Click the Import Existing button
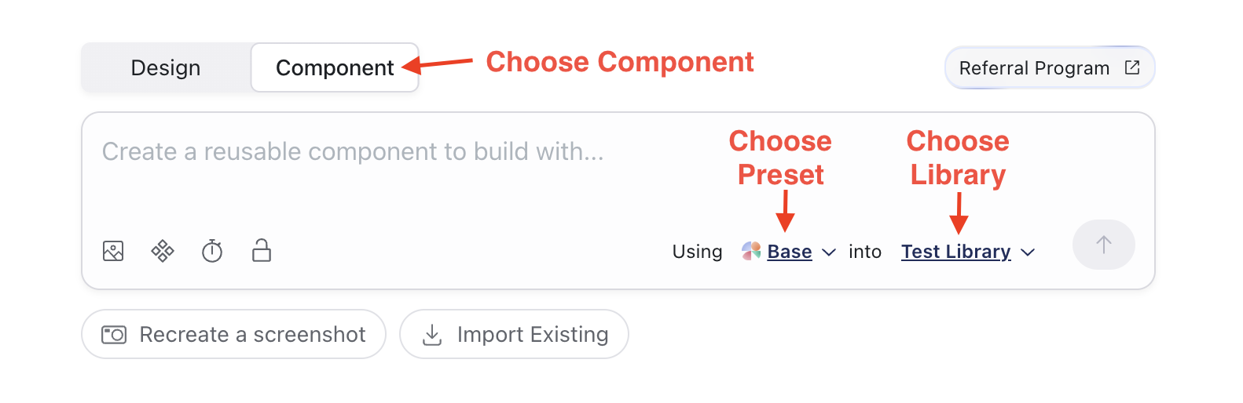 pyautogui.click(x=514, y=334)
